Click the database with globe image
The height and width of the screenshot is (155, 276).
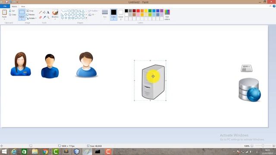(x=250, y=90)
